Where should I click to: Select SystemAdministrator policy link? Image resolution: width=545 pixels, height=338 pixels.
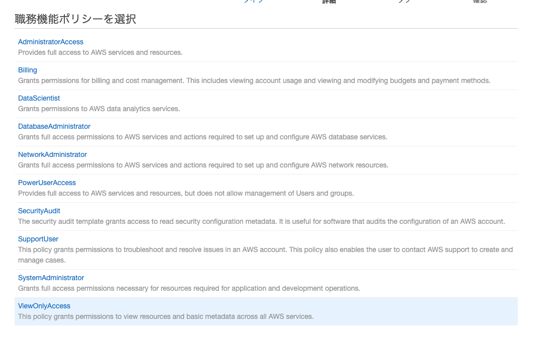51,278
